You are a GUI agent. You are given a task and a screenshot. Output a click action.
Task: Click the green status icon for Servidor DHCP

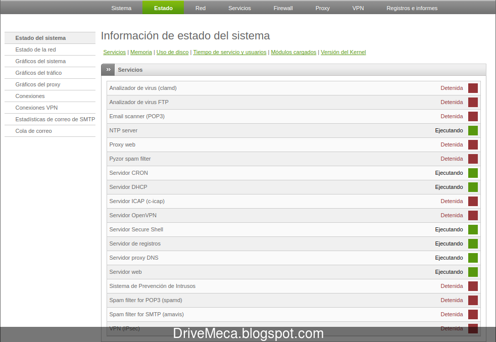click(x=473, y=187)
